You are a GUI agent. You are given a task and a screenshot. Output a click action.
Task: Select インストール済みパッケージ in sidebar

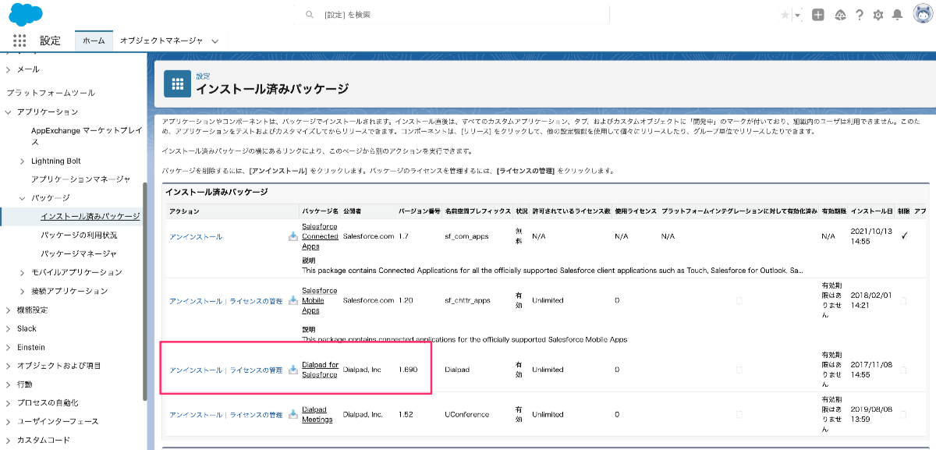tap(90, 216)
